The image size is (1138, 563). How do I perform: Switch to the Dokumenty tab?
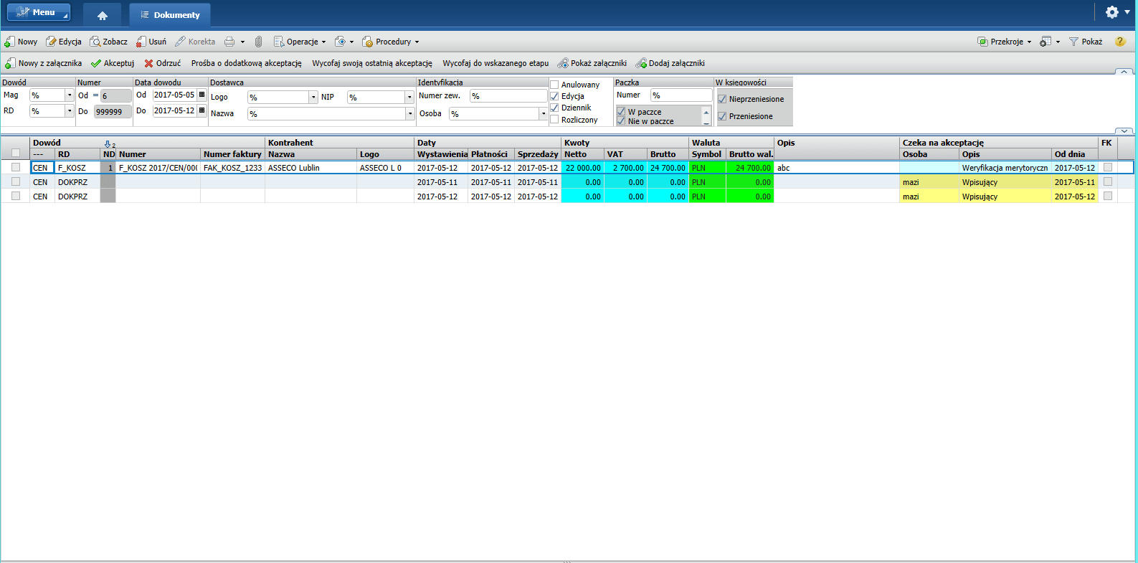[170, 15]
